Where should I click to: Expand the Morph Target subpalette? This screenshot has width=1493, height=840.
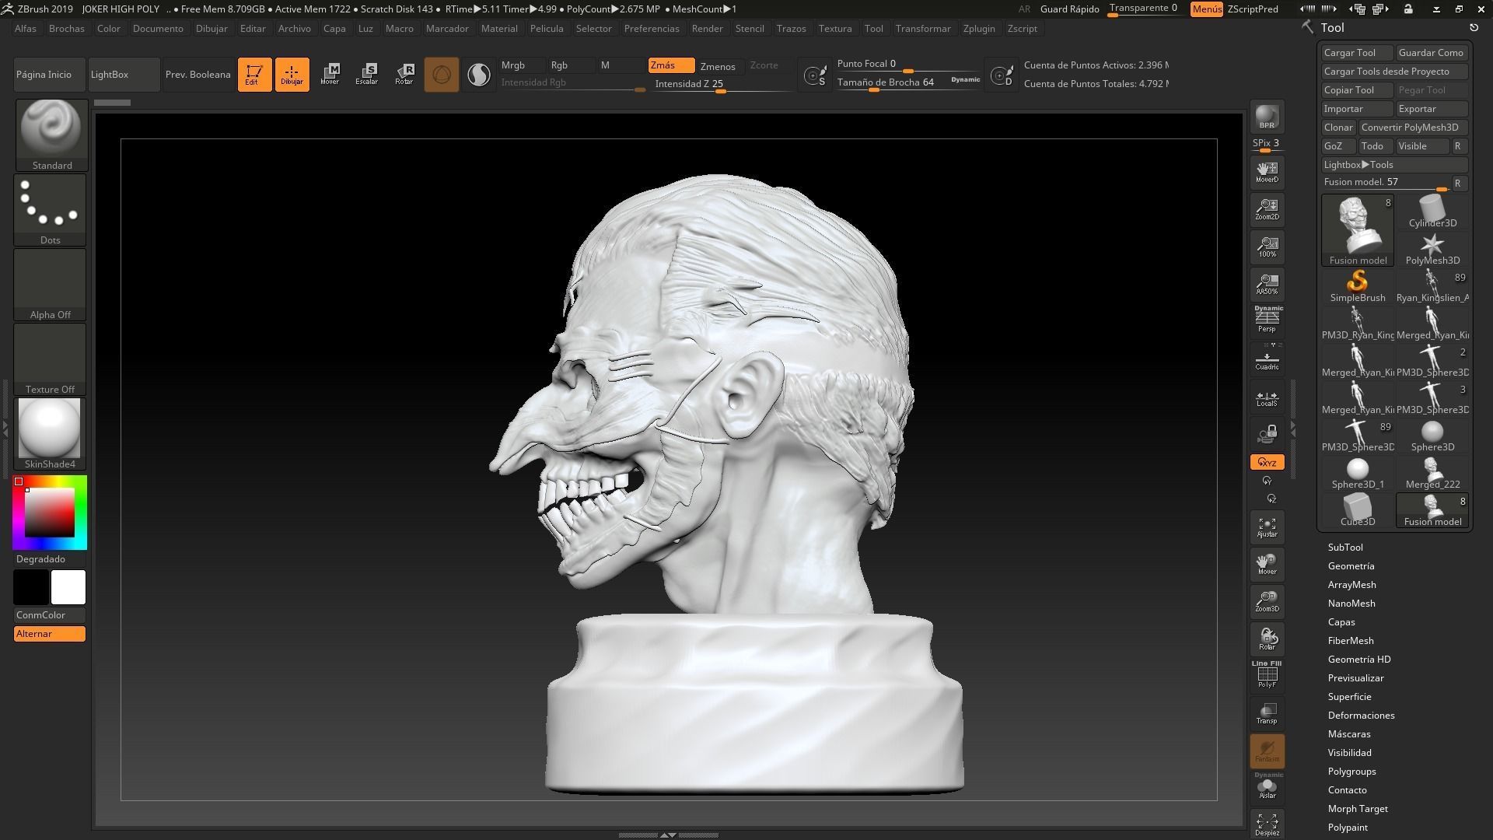(x=1358, y=809)
